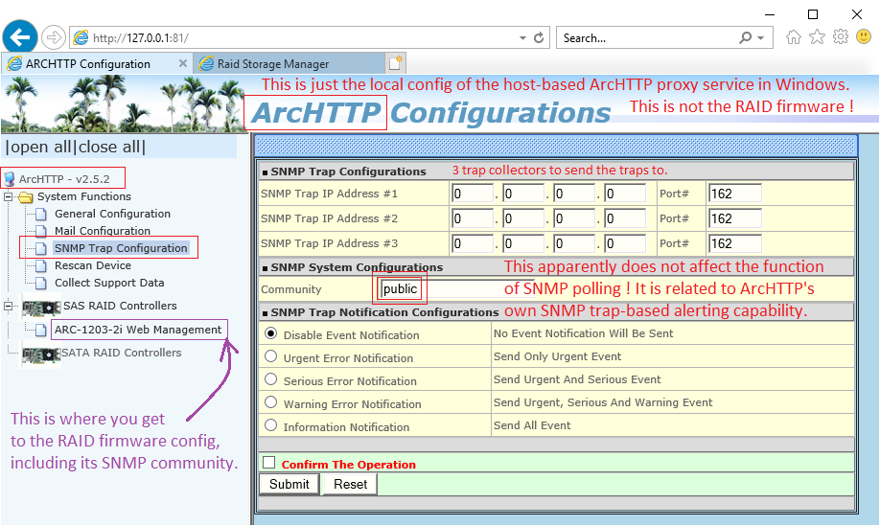Click page icon beside Collect Support Data
880x526 pixels.
coord(41,284)
